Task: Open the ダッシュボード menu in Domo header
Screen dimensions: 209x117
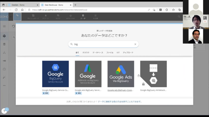Action: (x=33, y=17)
